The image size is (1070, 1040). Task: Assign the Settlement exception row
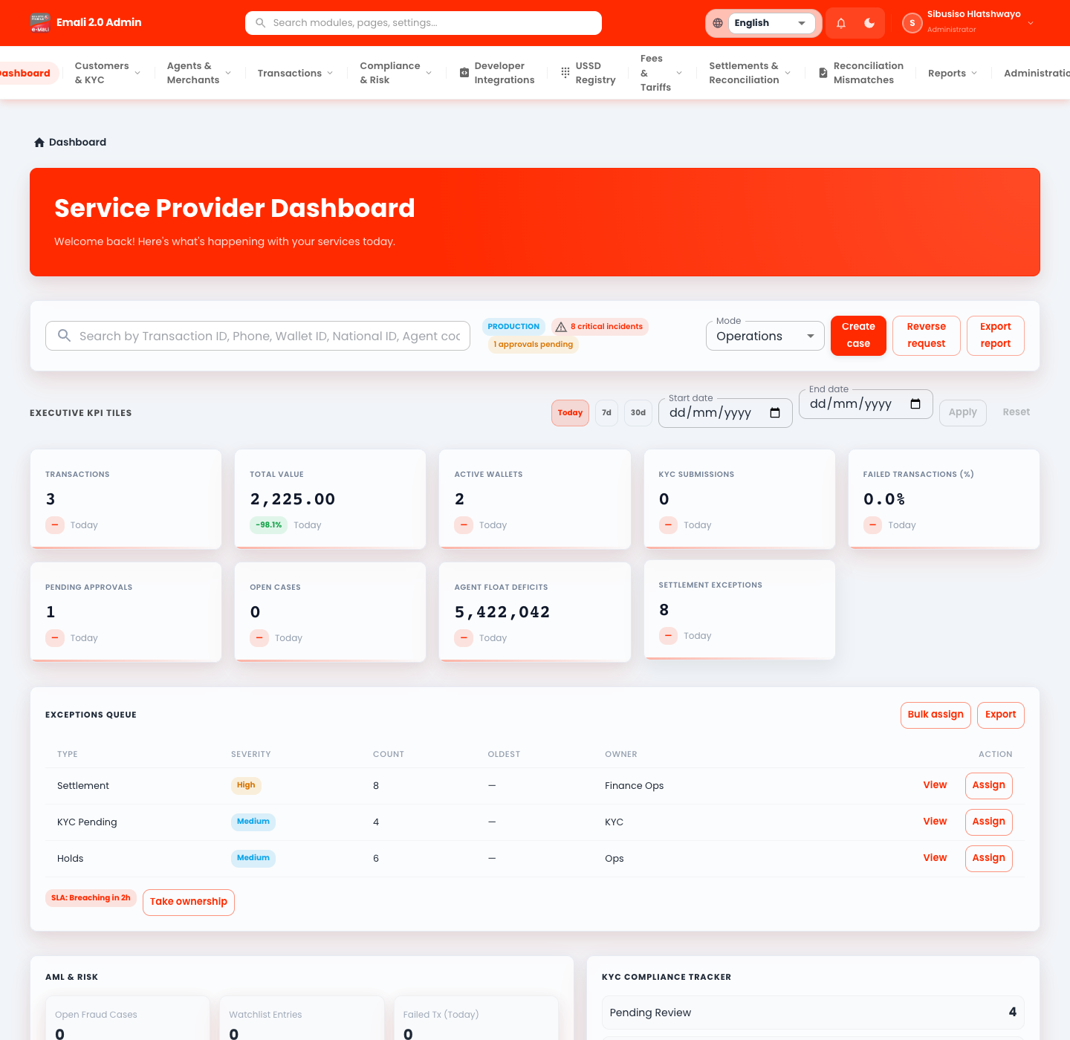(989, 786)
